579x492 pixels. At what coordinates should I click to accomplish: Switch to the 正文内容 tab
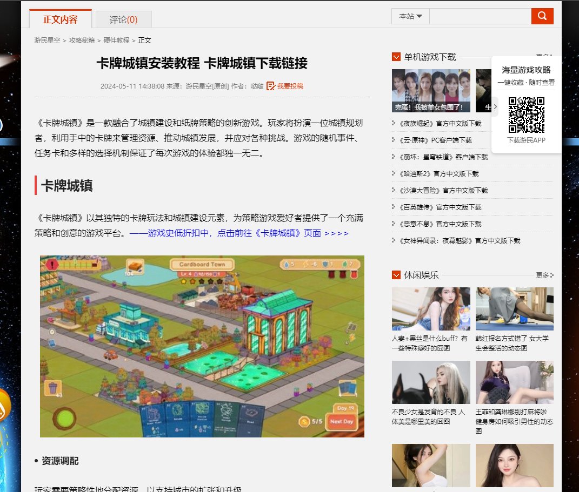(60, 19)
